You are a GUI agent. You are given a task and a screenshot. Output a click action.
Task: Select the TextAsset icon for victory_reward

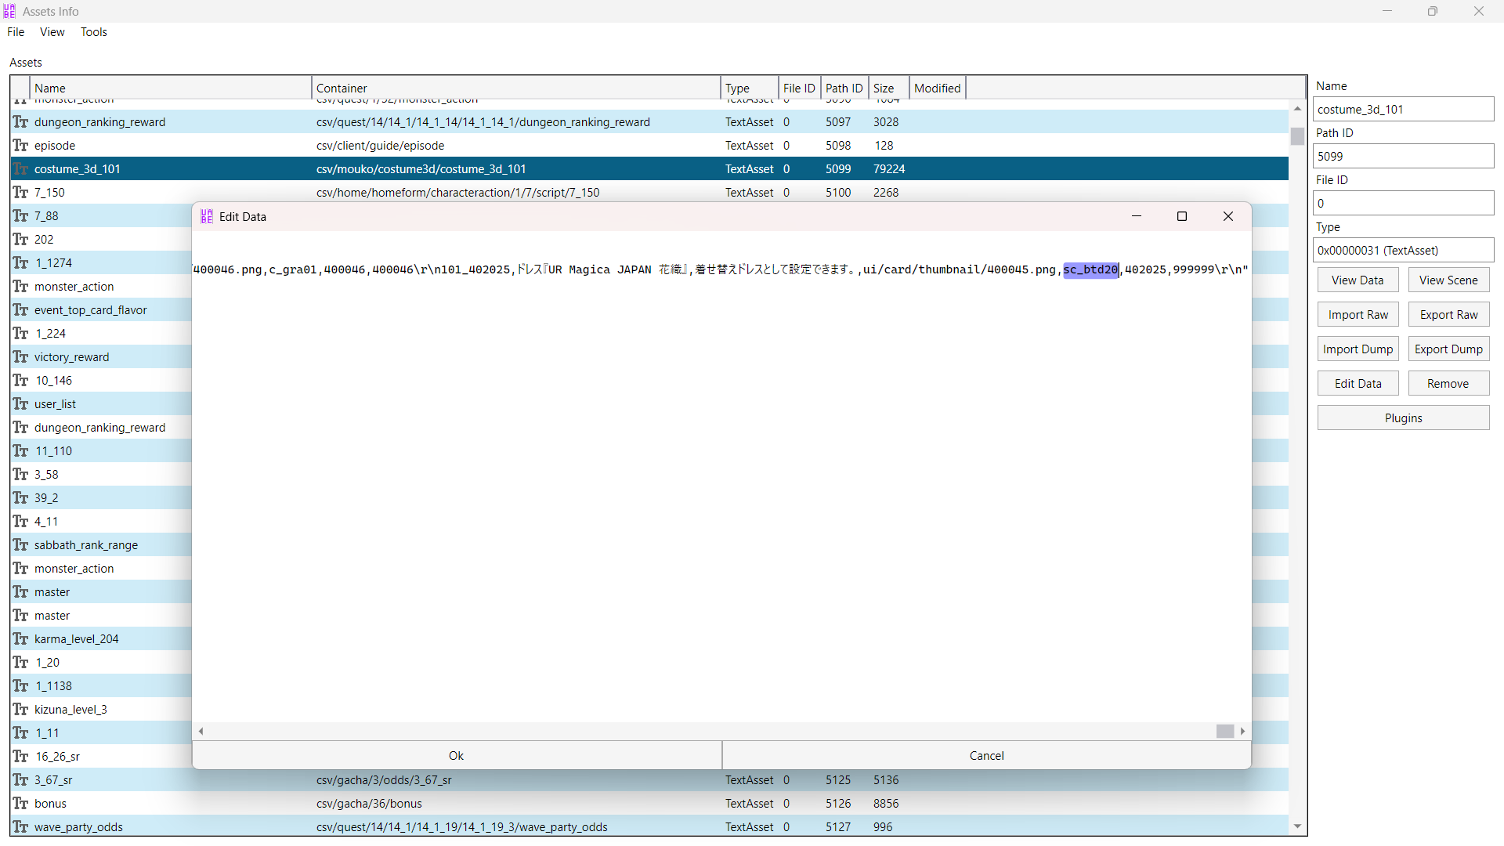20,357
